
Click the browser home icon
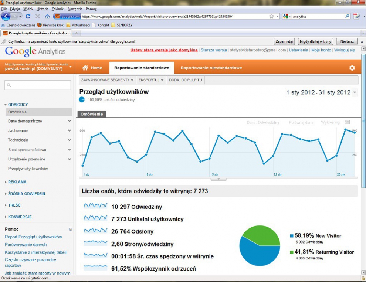[47, 16]
